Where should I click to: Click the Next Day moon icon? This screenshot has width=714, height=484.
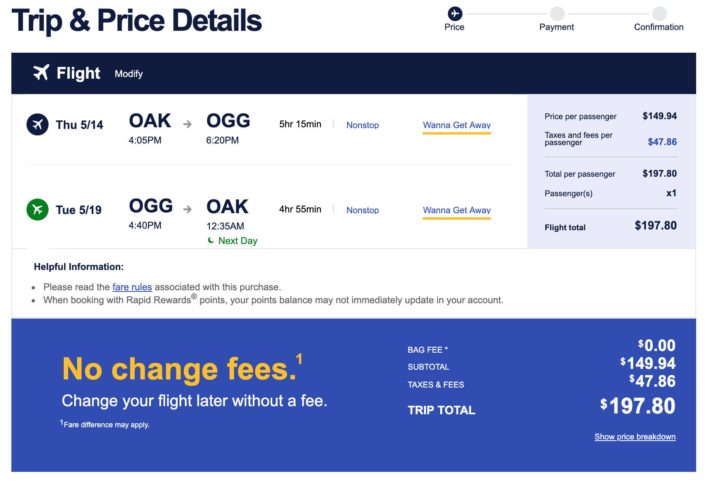pos(211,240)
